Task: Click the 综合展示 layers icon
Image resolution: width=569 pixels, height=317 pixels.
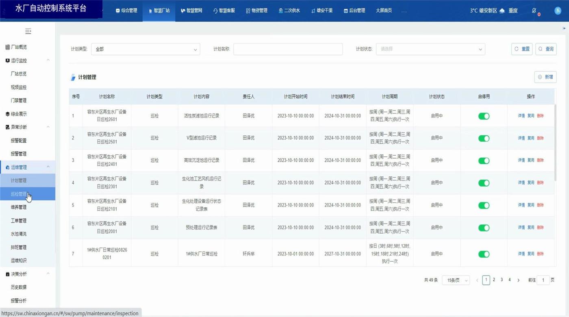Action: click(x=7, y=114)
